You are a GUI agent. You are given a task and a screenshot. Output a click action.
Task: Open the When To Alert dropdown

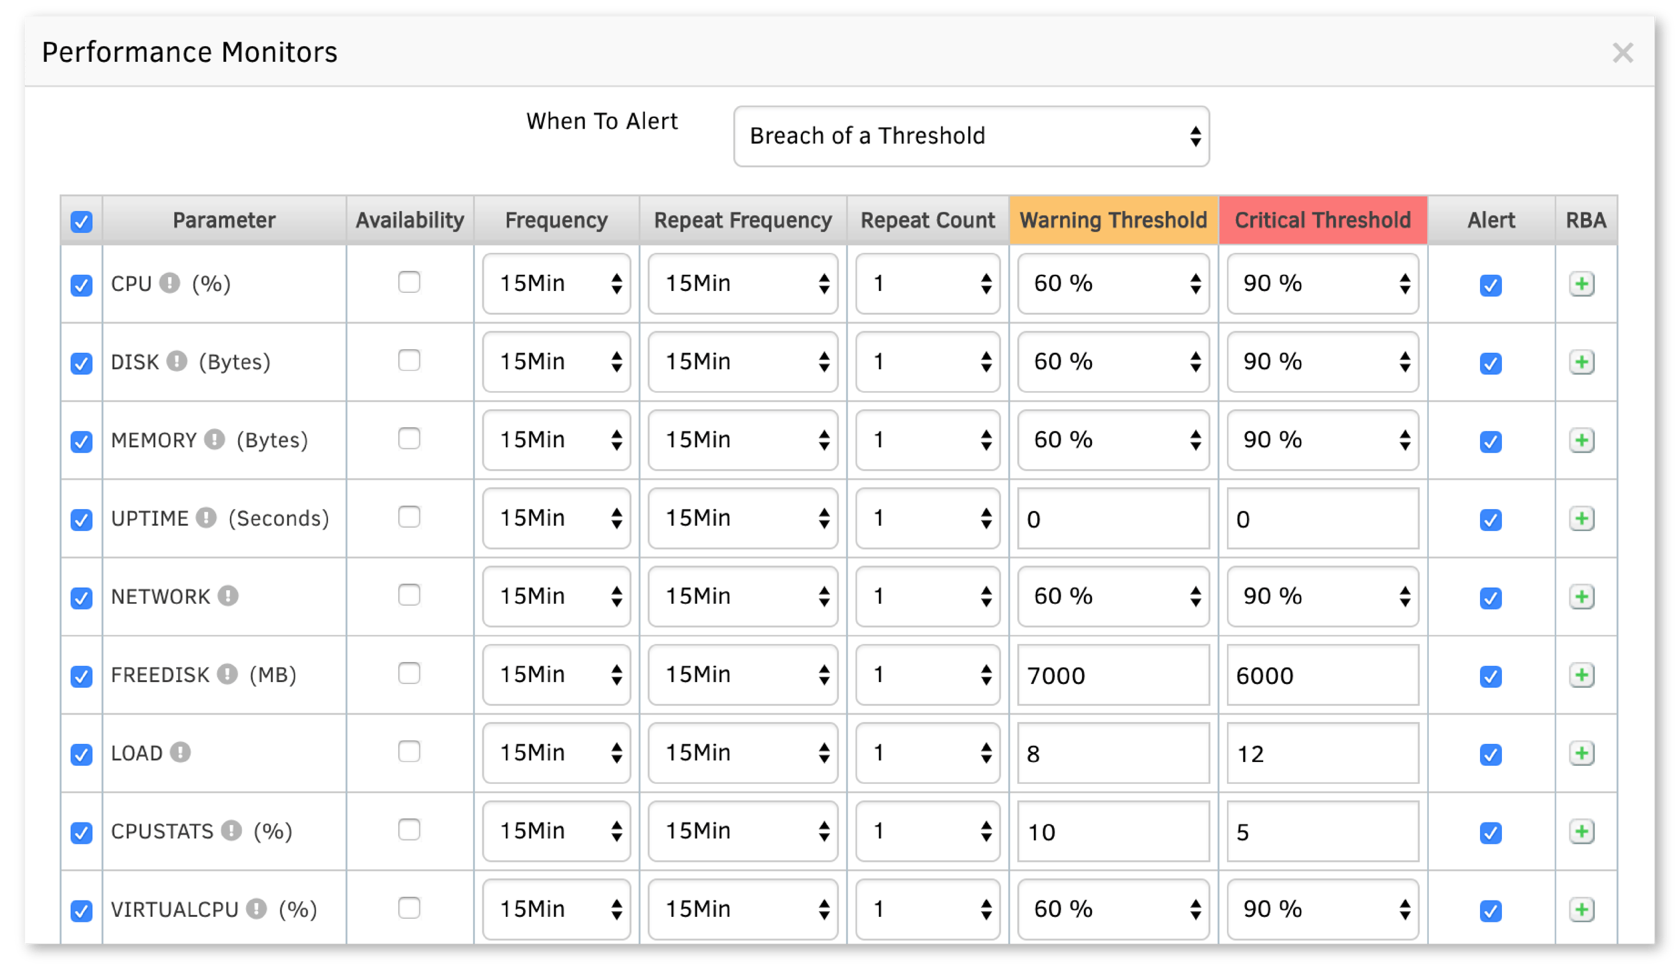[x=971, y=136]
